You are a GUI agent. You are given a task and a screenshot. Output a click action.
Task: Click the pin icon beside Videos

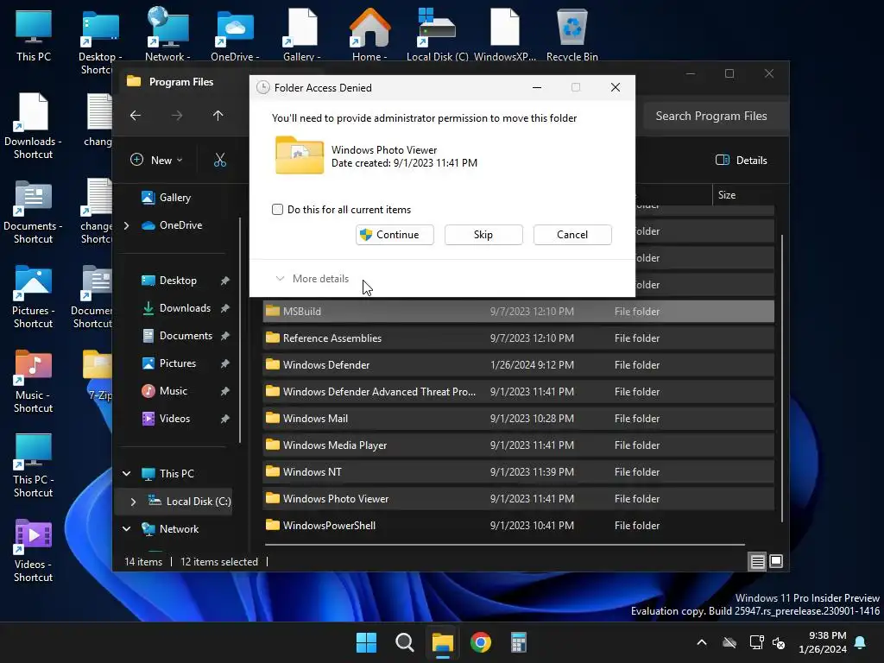pos(225,419)
